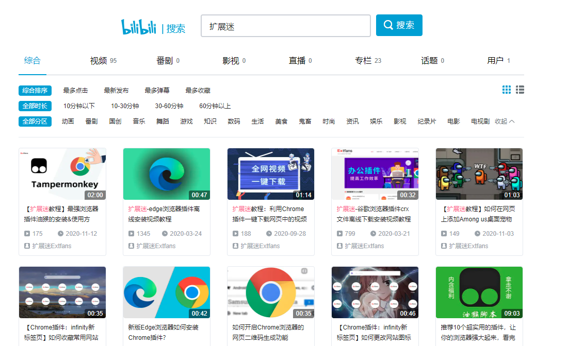Image resolution: width=568 pixels, height=346 pixels.
Task: Click uploader icon under the 799-view video
Action: (340, 246)
